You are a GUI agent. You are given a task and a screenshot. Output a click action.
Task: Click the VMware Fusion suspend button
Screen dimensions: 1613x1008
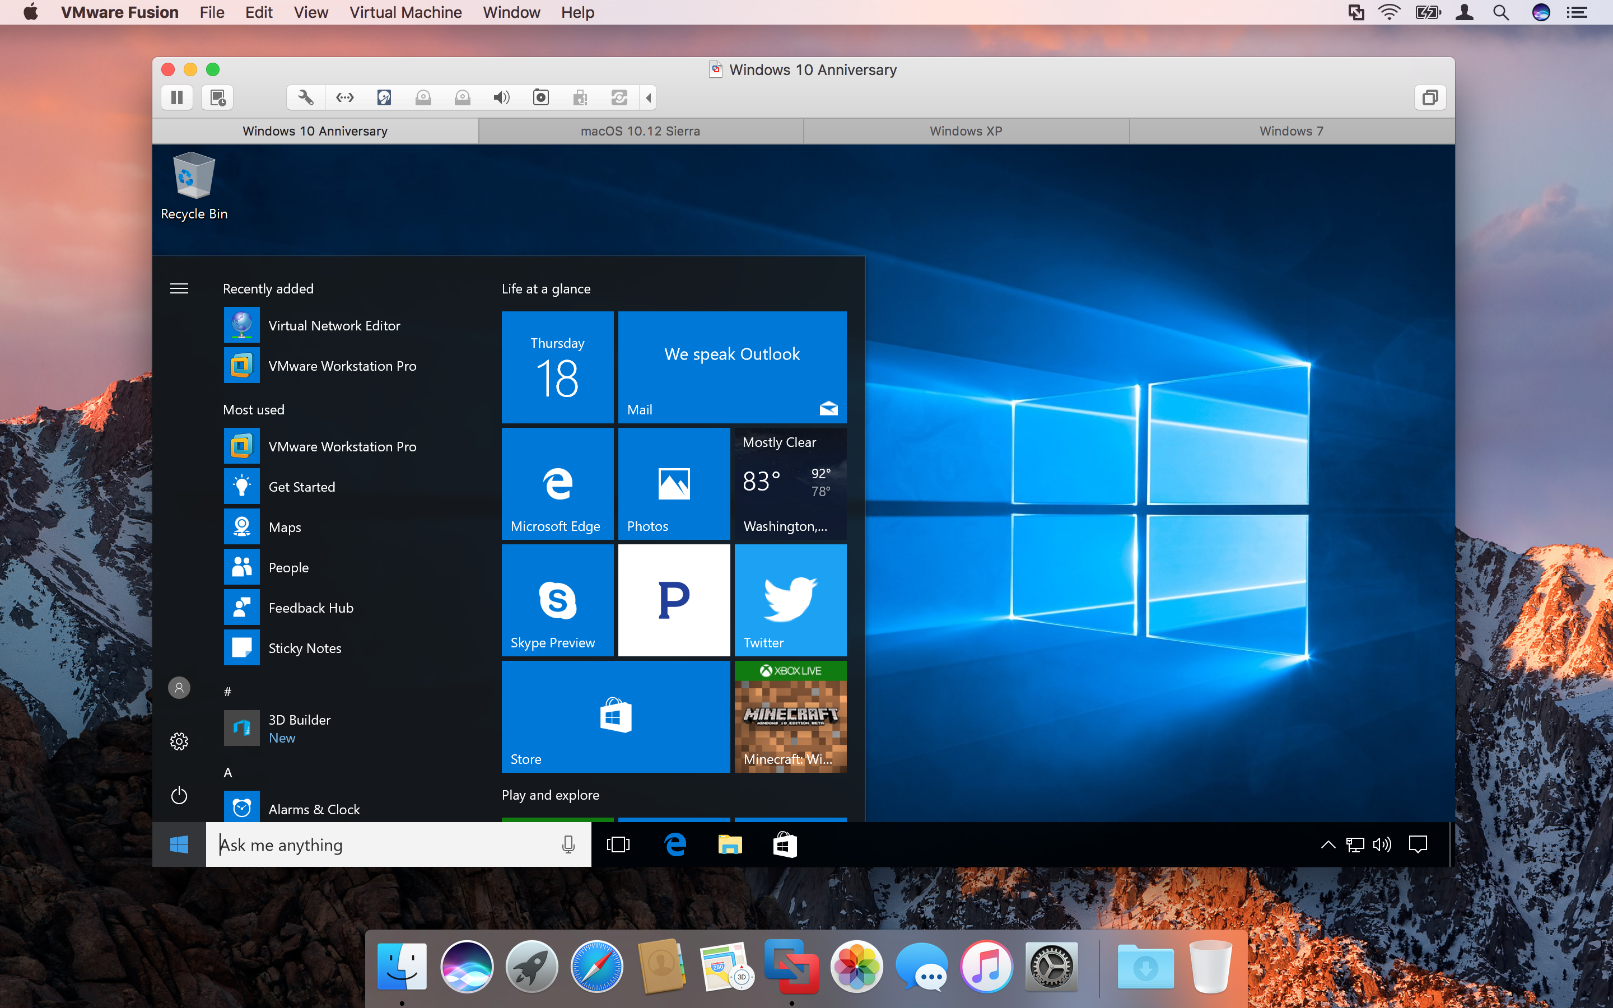[180, 97]
